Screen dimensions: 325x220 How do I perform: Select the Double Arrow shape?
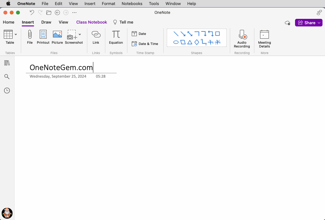click(x=190, y=34)
